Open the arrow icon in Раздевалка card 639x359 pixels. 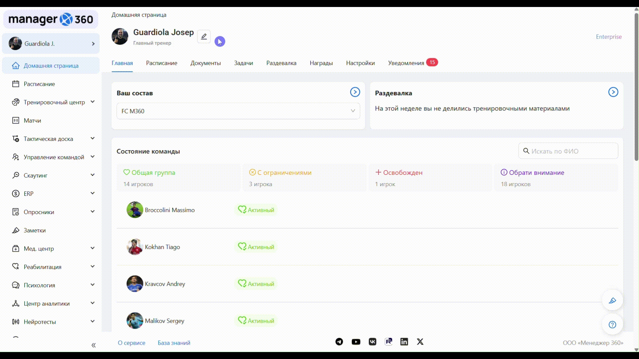point(613,92)
